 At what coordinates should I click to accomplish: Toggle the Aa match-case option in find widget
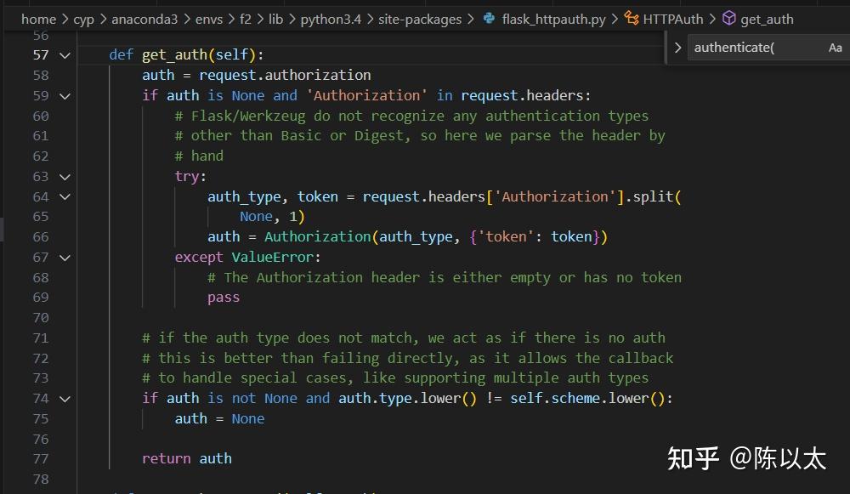834,48
